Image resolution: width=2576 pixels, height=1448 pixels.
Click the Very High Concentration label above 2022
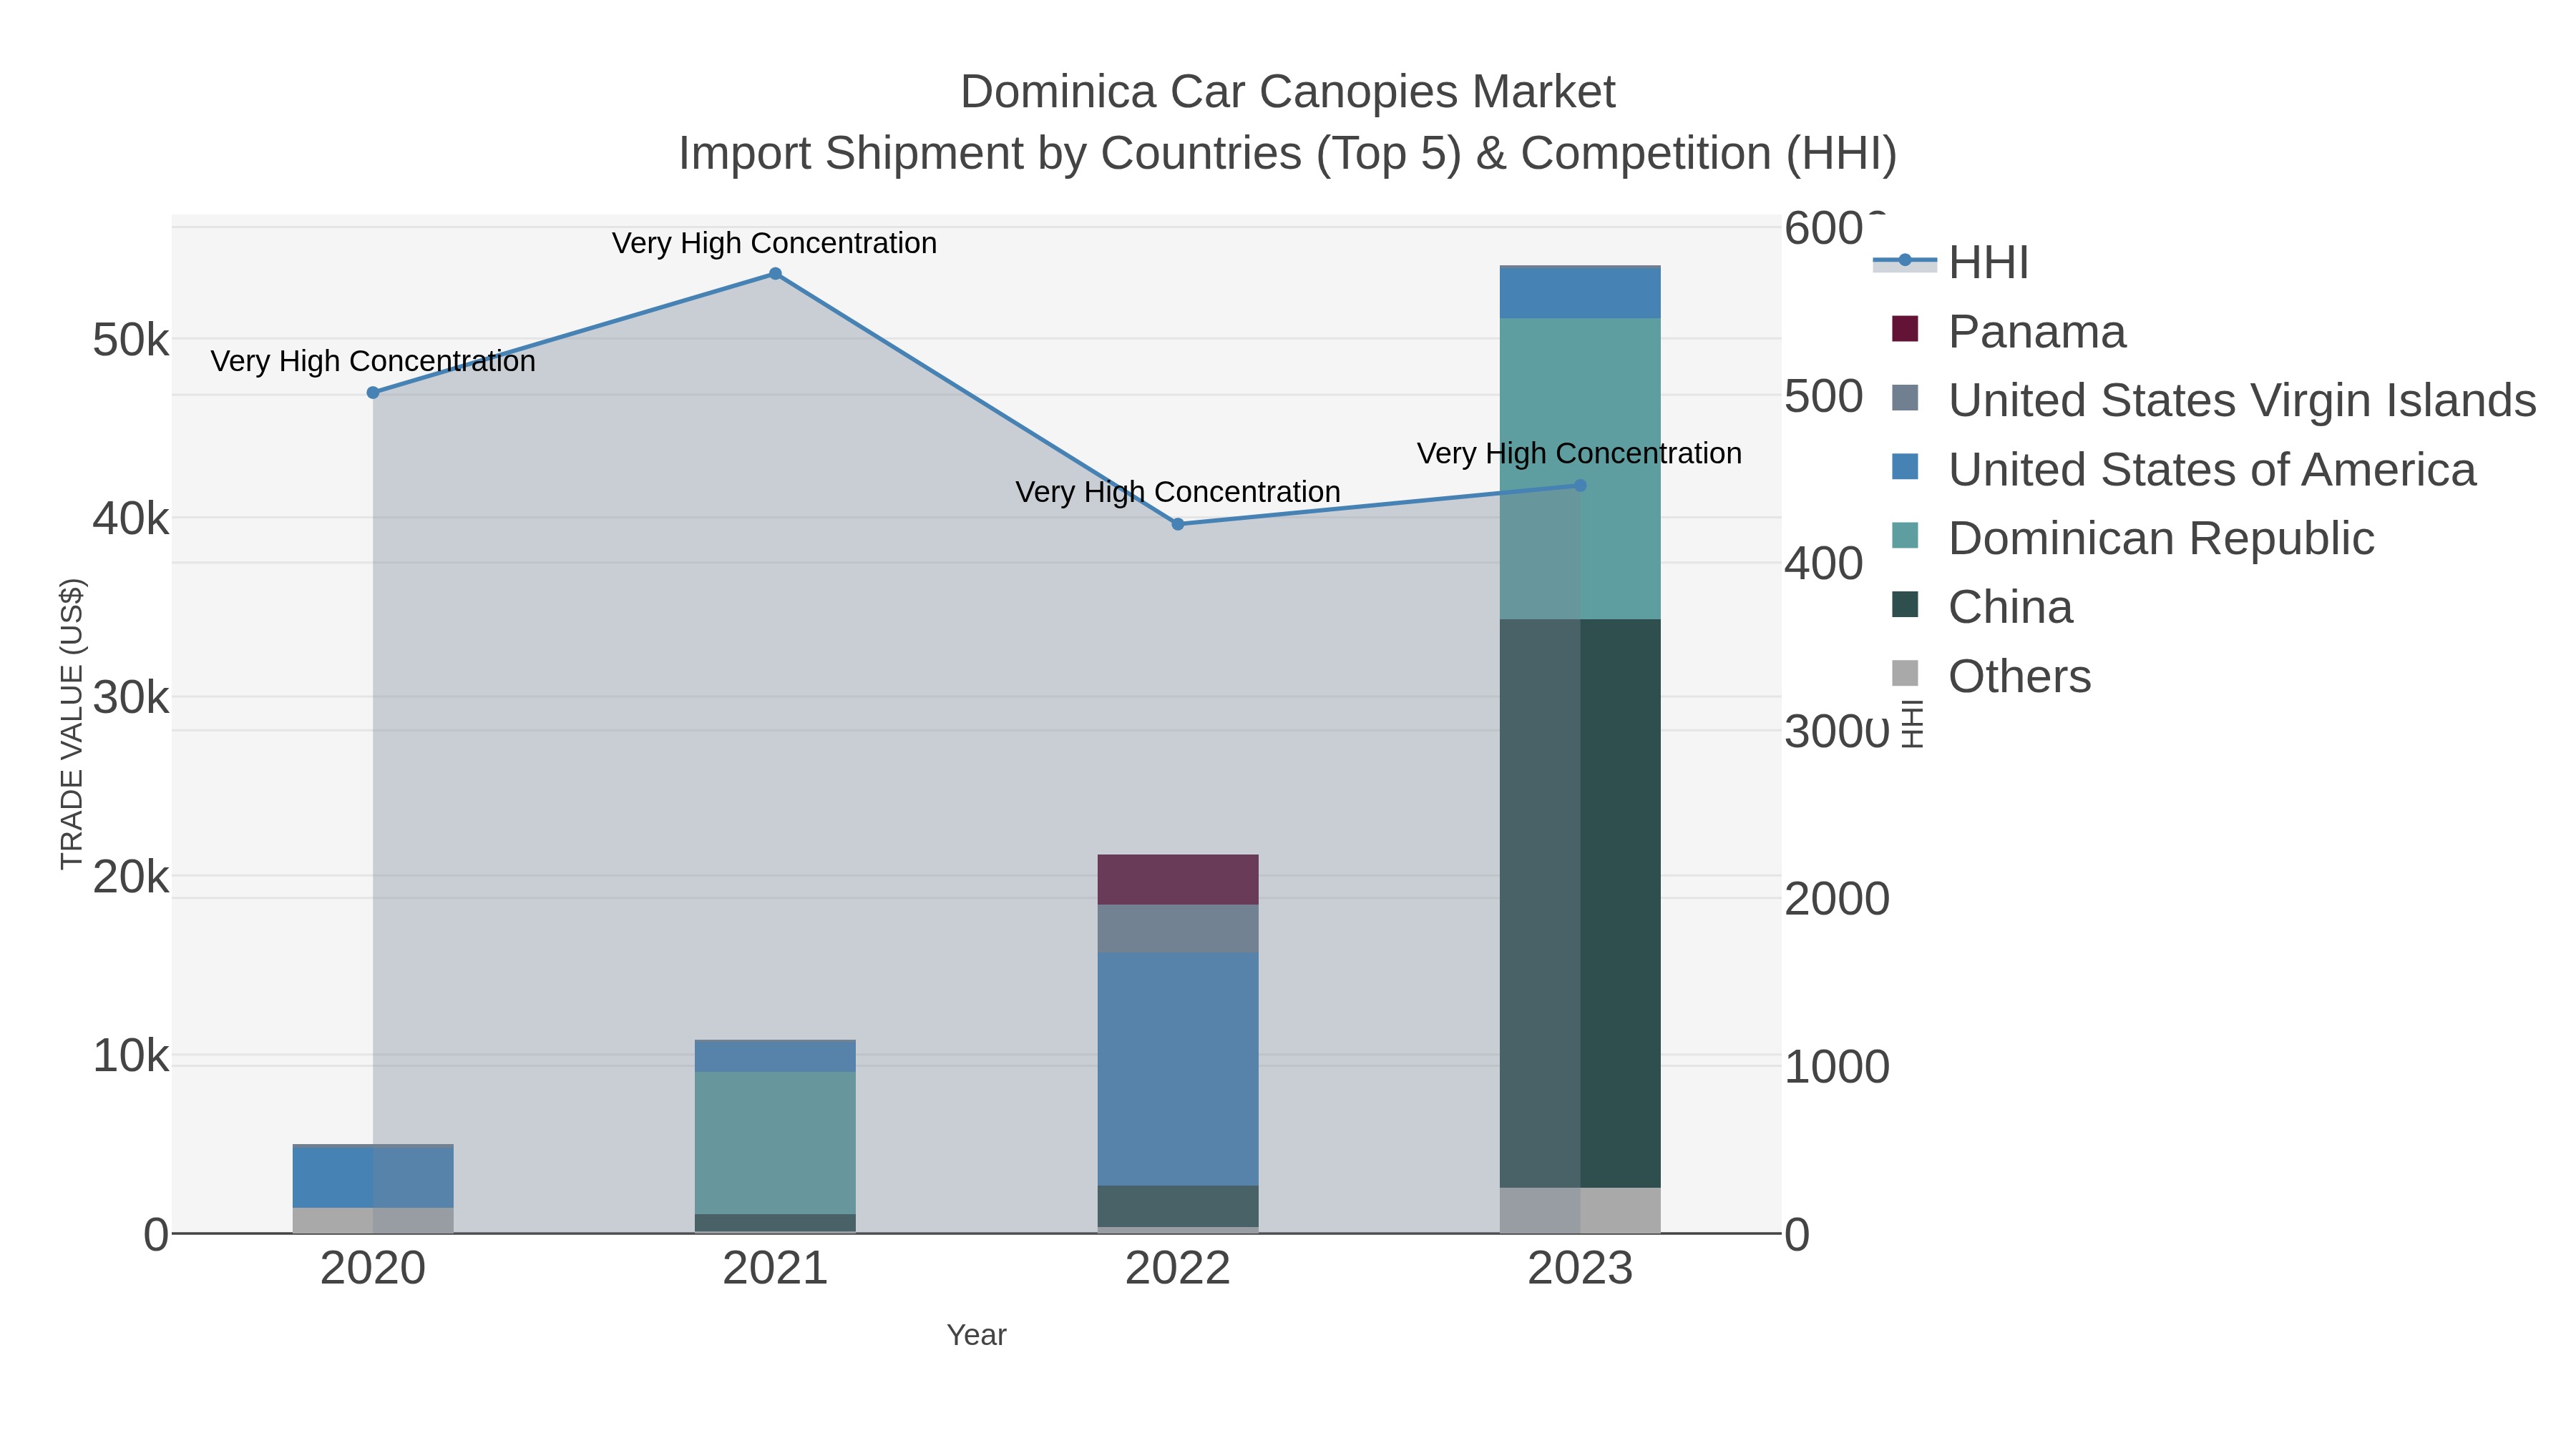tap(1178, 492)
